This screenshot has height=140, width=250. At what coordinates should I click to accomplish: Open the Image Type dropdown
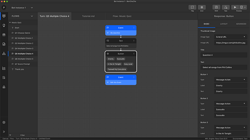(x=231, y=37)
